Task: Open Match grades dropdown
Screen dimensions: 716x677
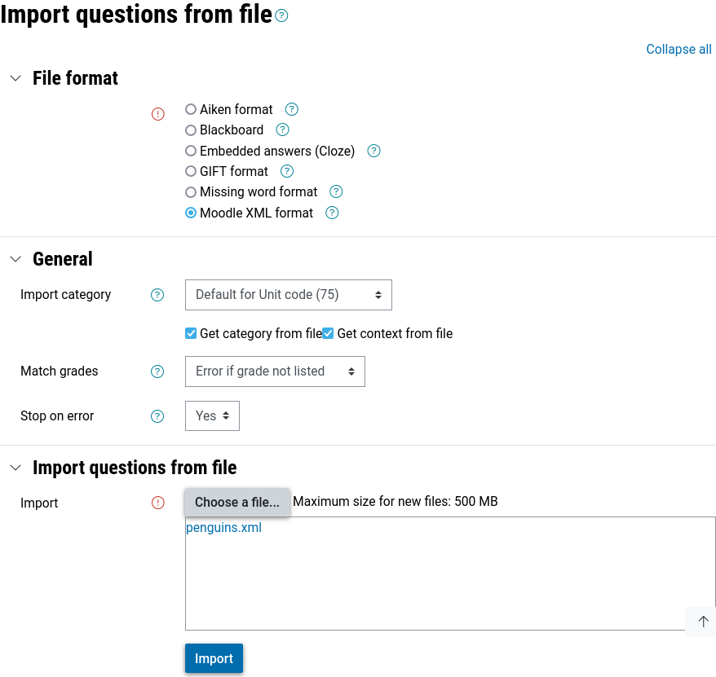Action: tap(275, 371)
